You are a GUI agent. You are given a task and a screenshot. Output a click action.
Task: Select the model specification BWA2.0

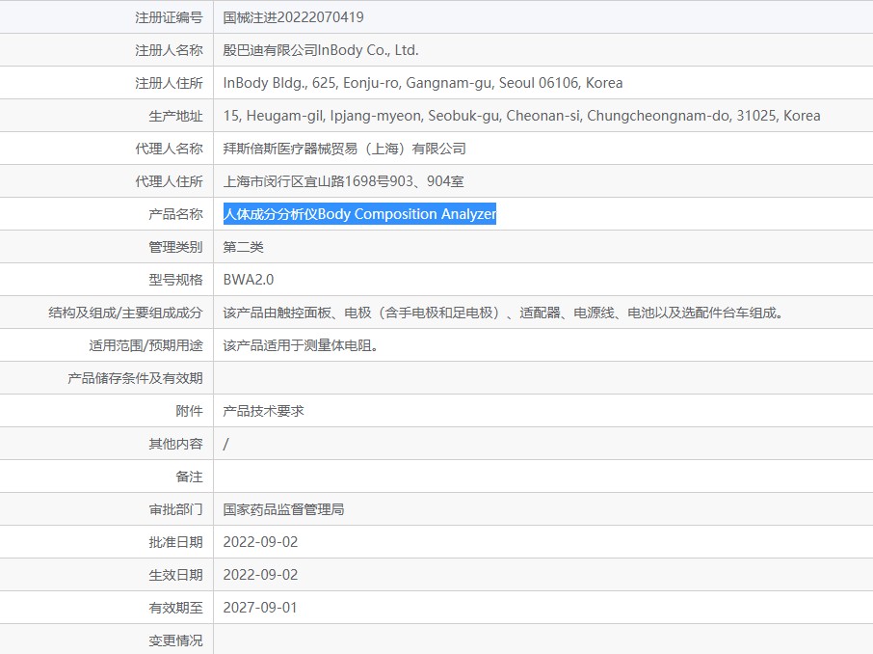point(249,280)
